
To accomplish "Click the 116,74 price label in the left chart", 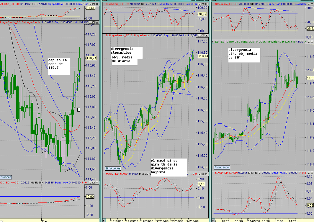I will [91, 58].
